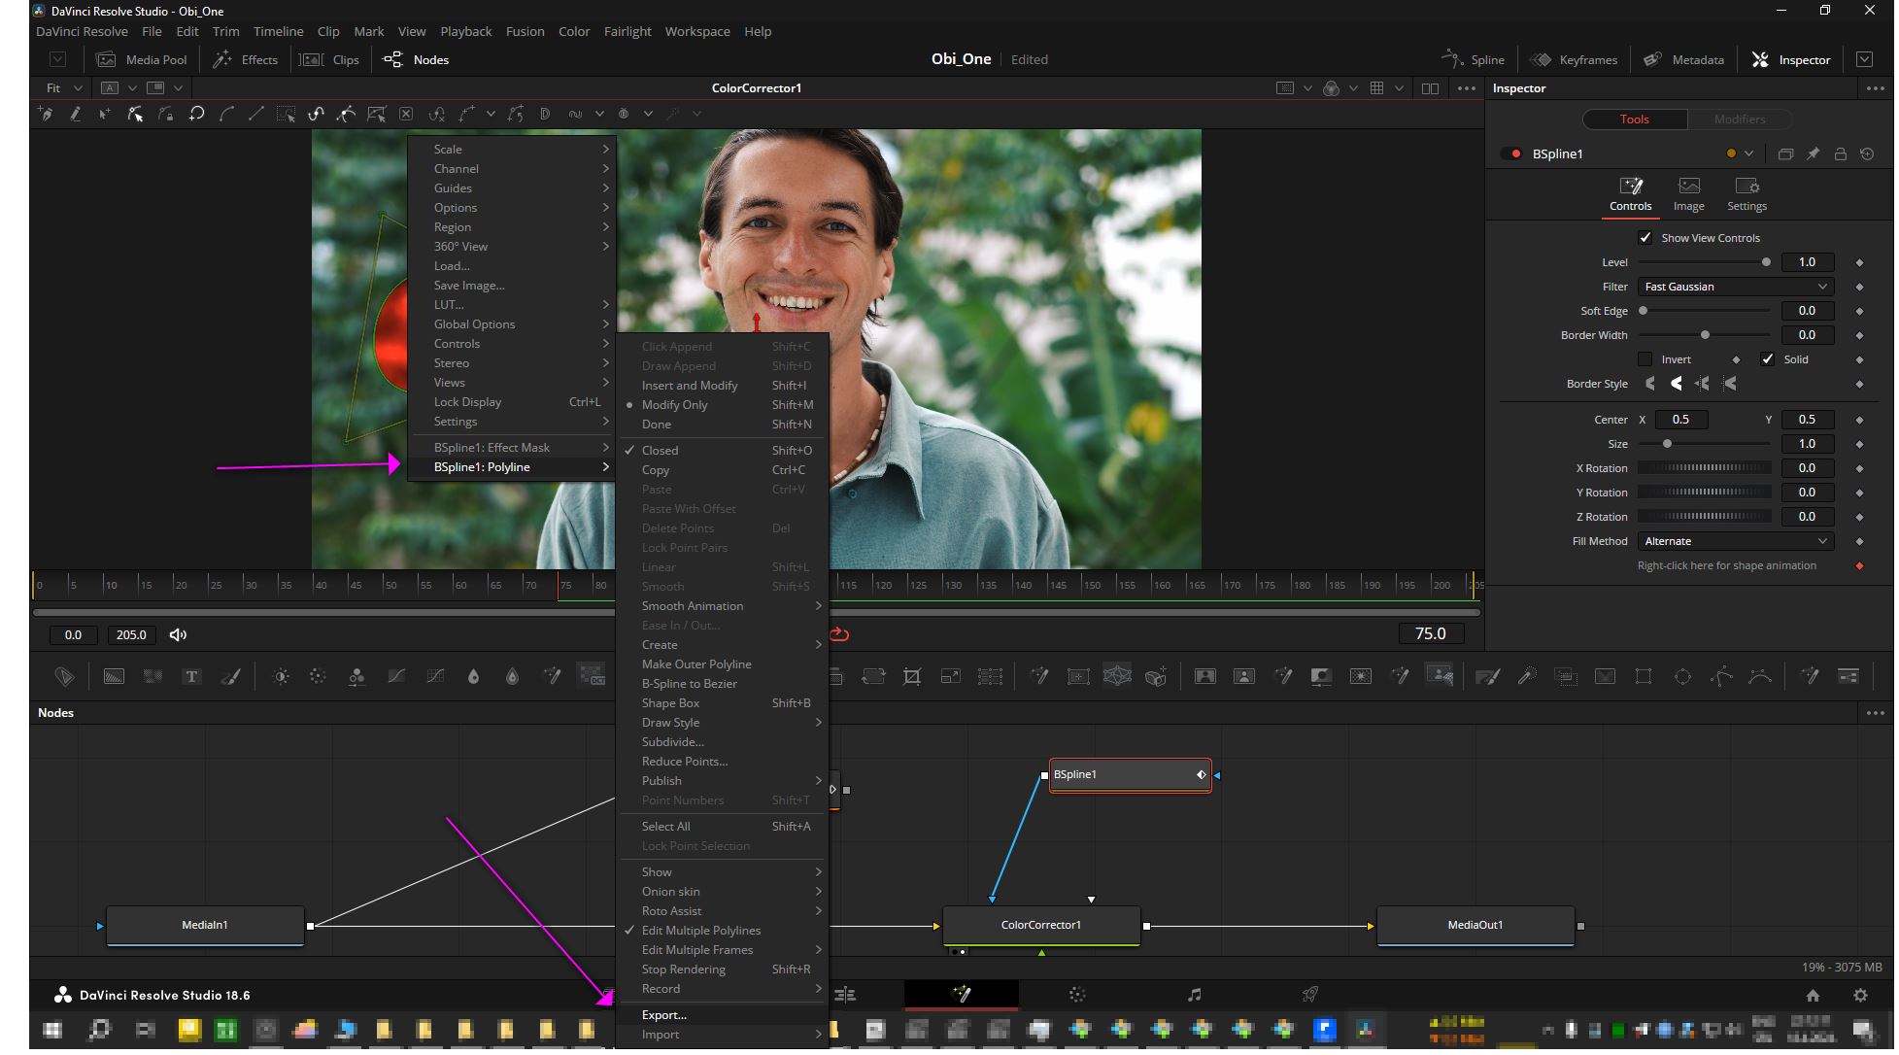Open Project Settings gear icon
This screenshot has height=1055, width=1899.
point(1860,995)
